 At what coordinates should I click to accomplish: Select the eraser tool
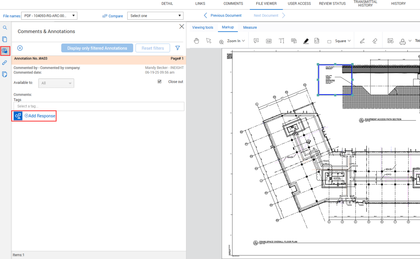click(375, 41)
